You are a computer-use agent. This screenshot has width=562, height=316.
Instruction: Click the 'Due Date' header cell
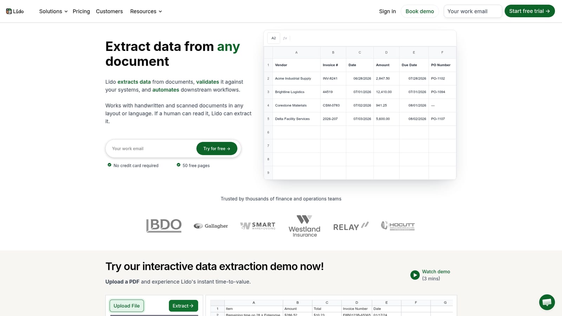pos(414,65)
